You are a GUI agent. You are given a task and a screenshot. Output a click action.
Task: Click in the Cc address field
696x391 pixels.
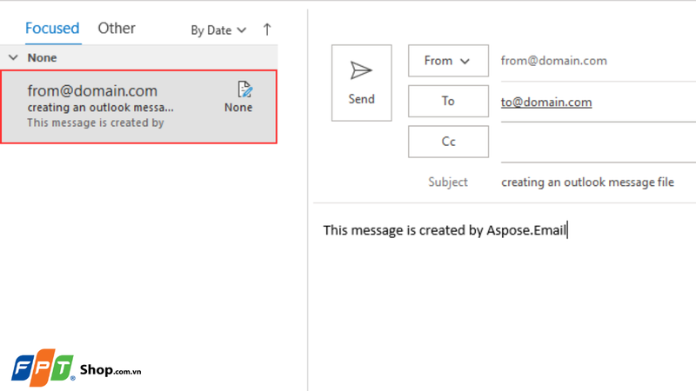coord(599,142)
